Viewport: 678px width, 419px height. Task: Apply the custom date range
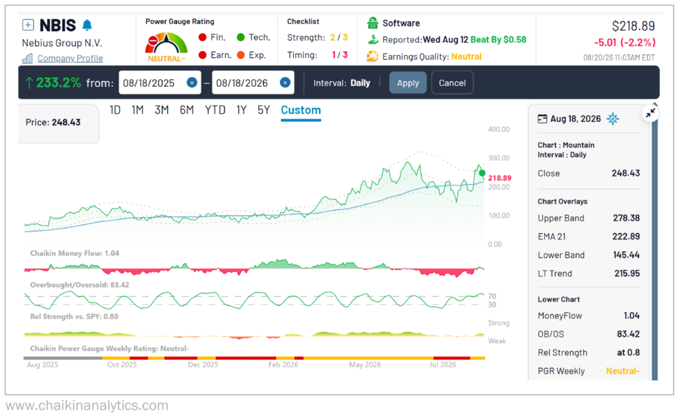pos(408,83)
